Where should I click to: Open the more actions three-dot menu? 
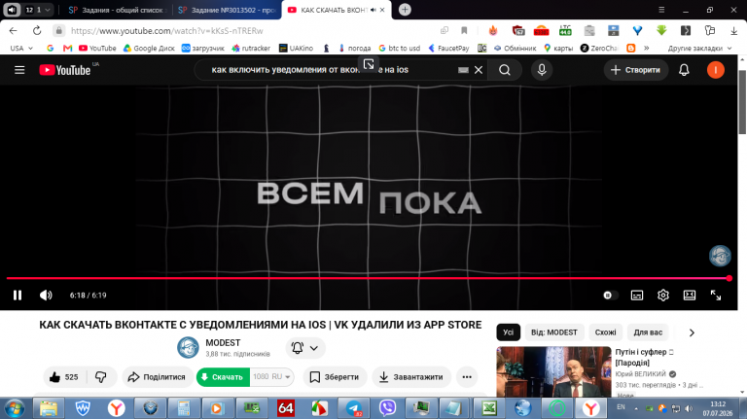[467, 377]
